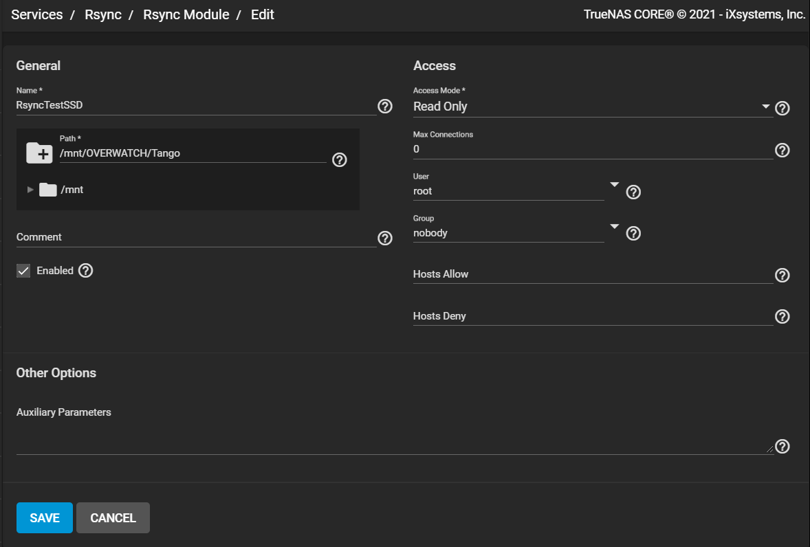Show help for Hosts Allow

pos(782,275)
